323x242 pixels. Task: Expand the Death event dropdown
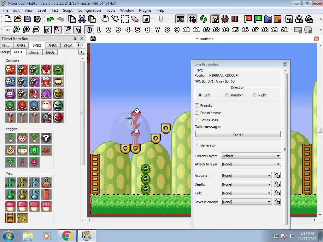(x=246, y=184)
